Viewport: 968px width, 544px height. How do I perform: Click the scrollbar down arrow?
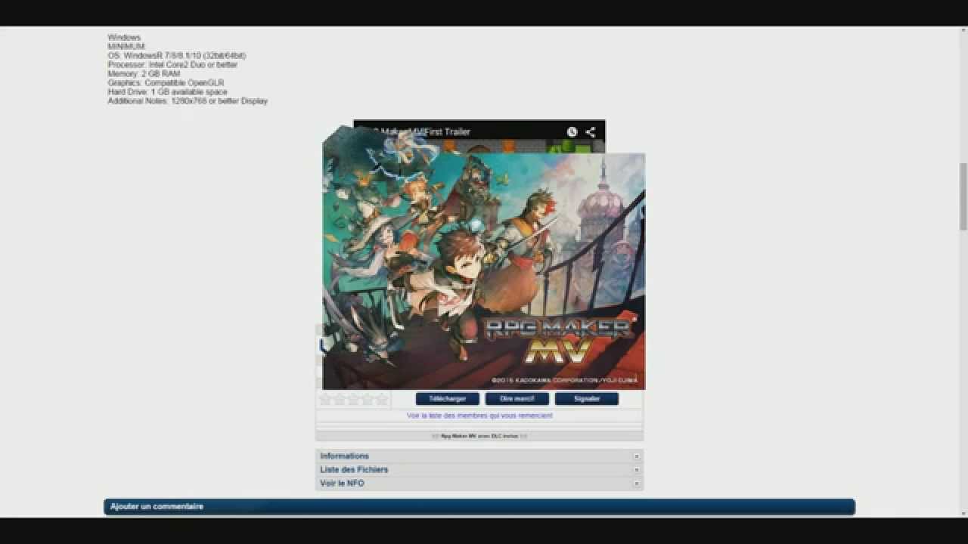click(963, 514)
